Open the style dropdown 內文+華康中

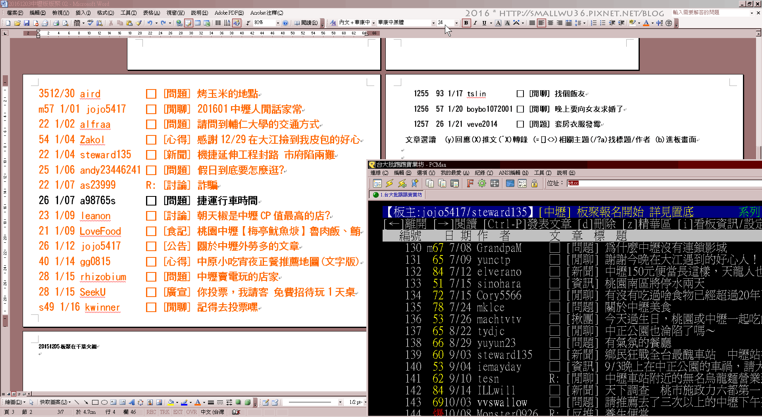click(373, 23)
